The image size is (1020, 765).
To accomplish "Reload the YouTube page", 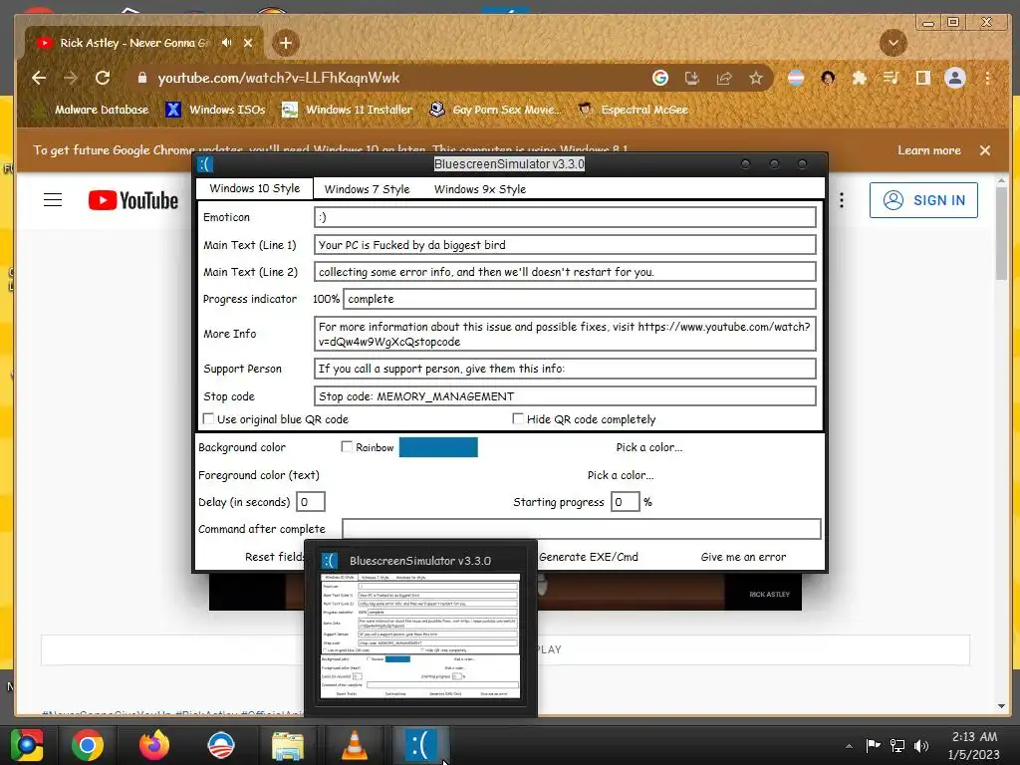I will 103,78.
